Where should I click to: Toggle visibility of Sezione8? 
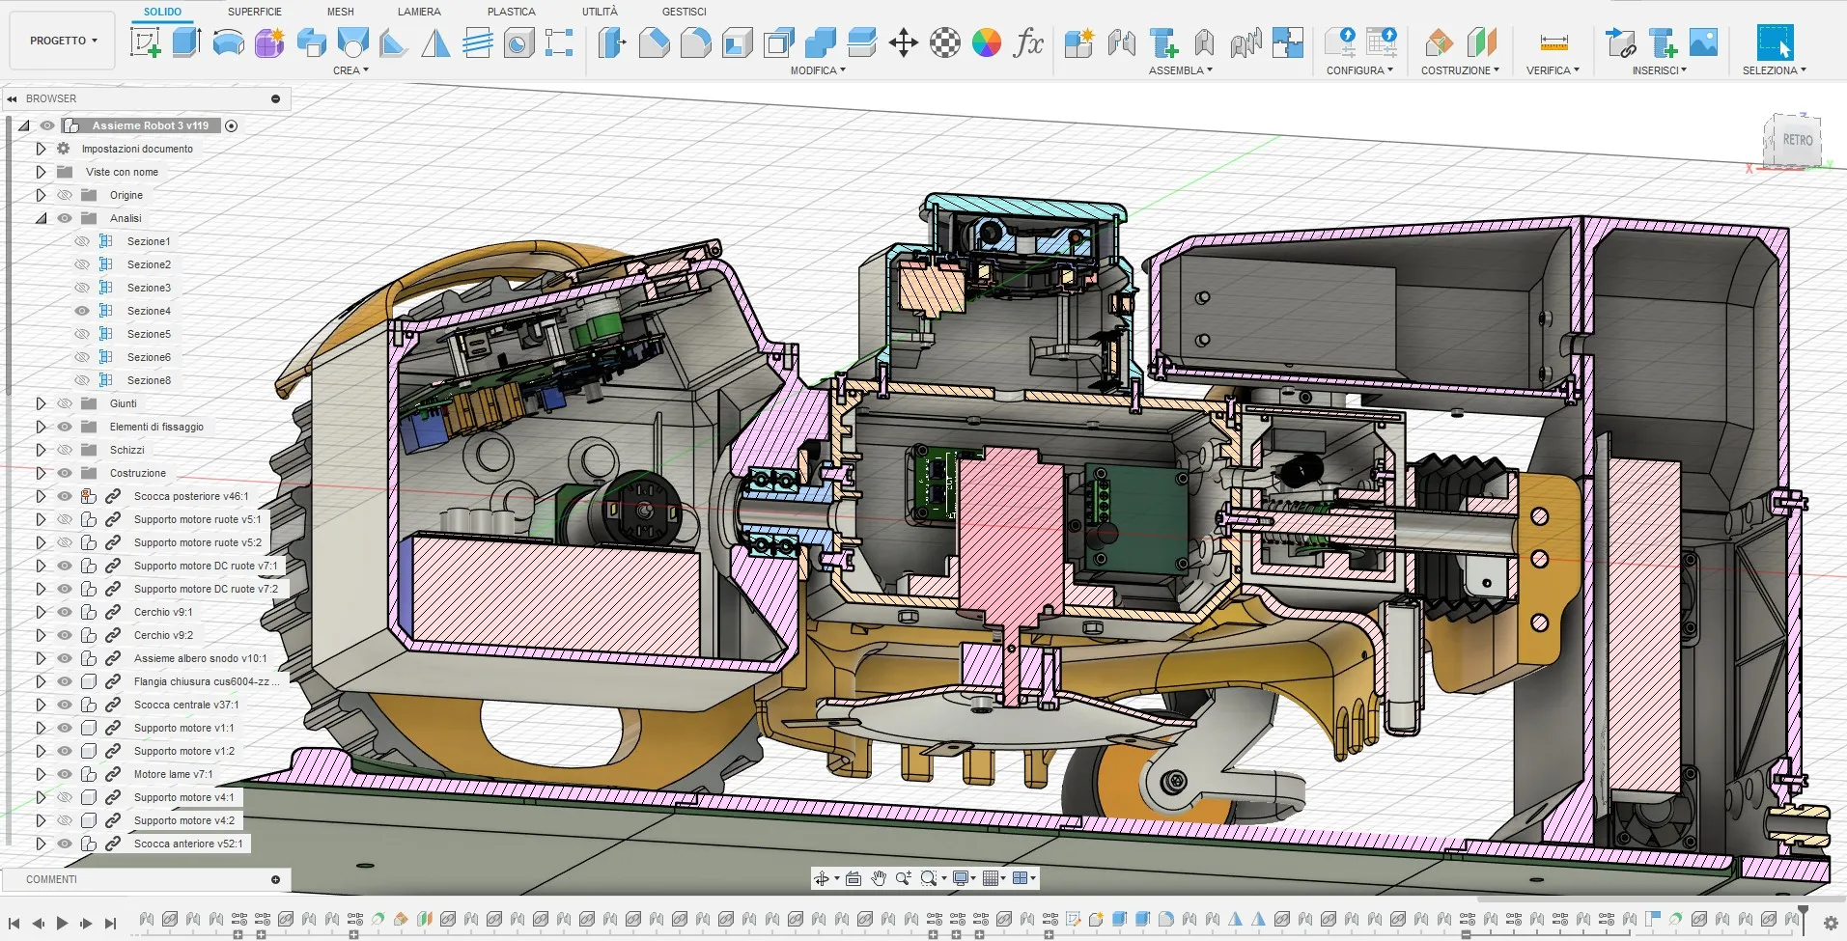tap(82, 380)
